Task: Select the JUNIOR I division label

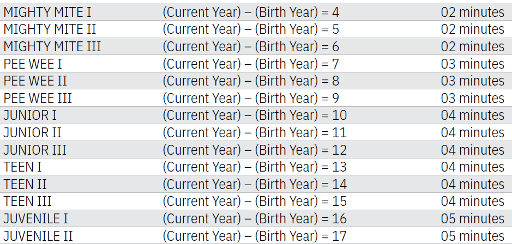Action: [x=30, y=115]
